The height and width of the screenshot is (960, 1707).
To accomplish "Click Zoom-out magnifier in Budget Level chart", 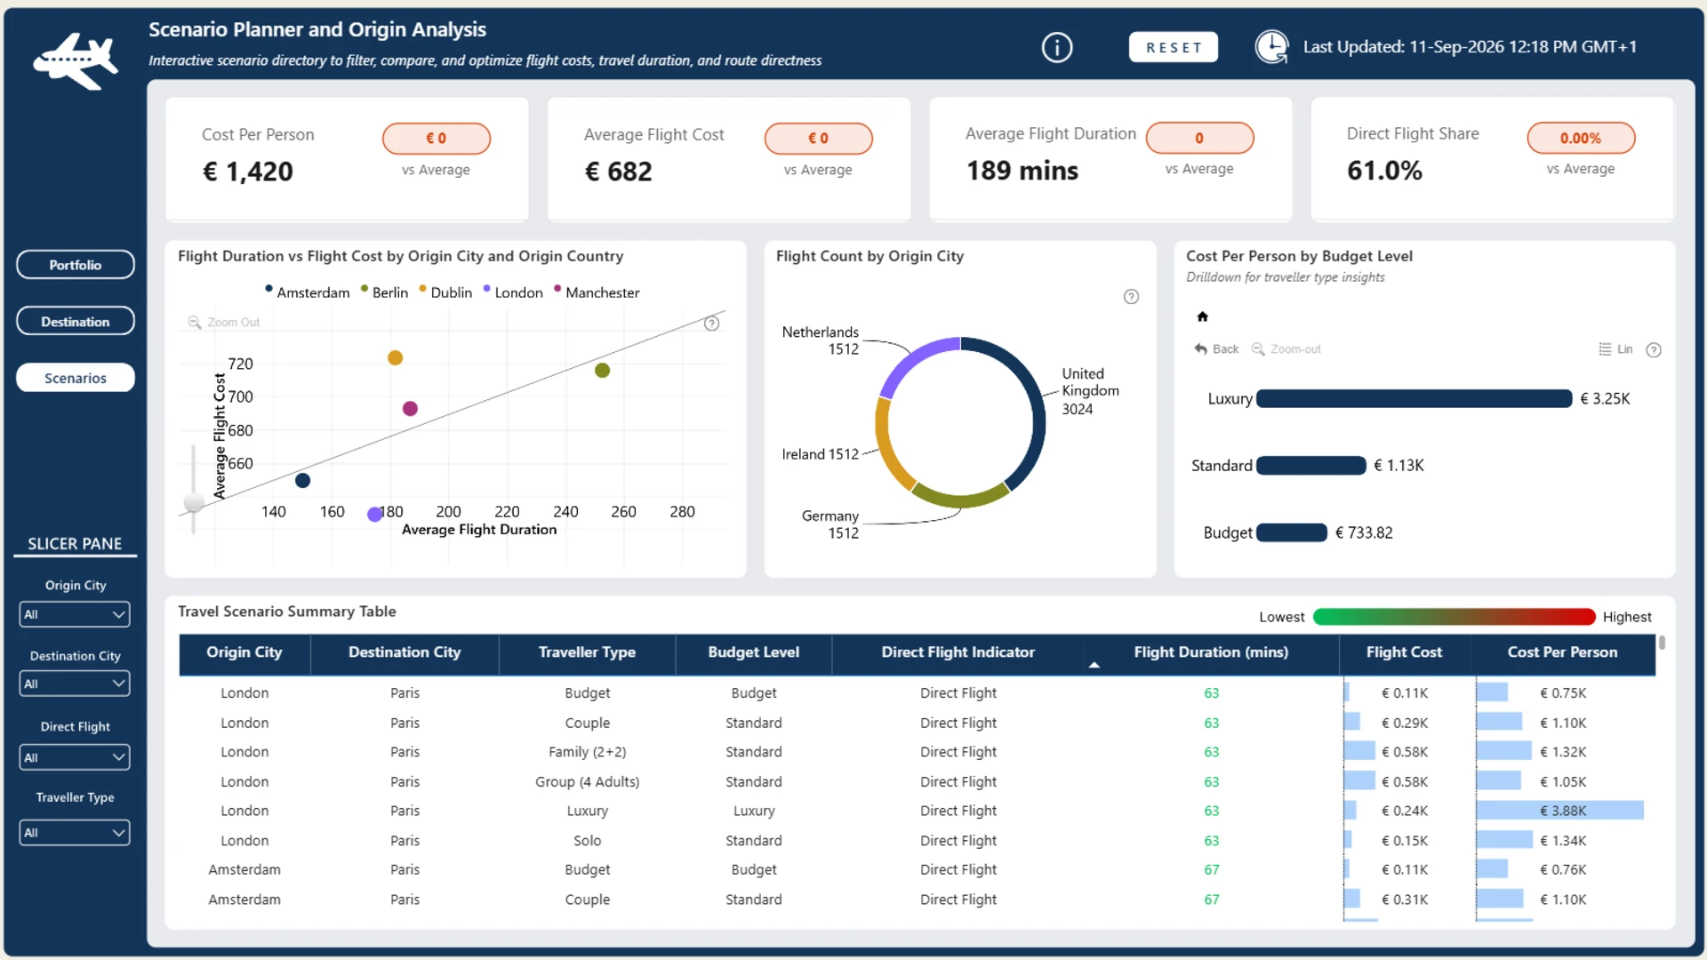I will coord(1258,349).
